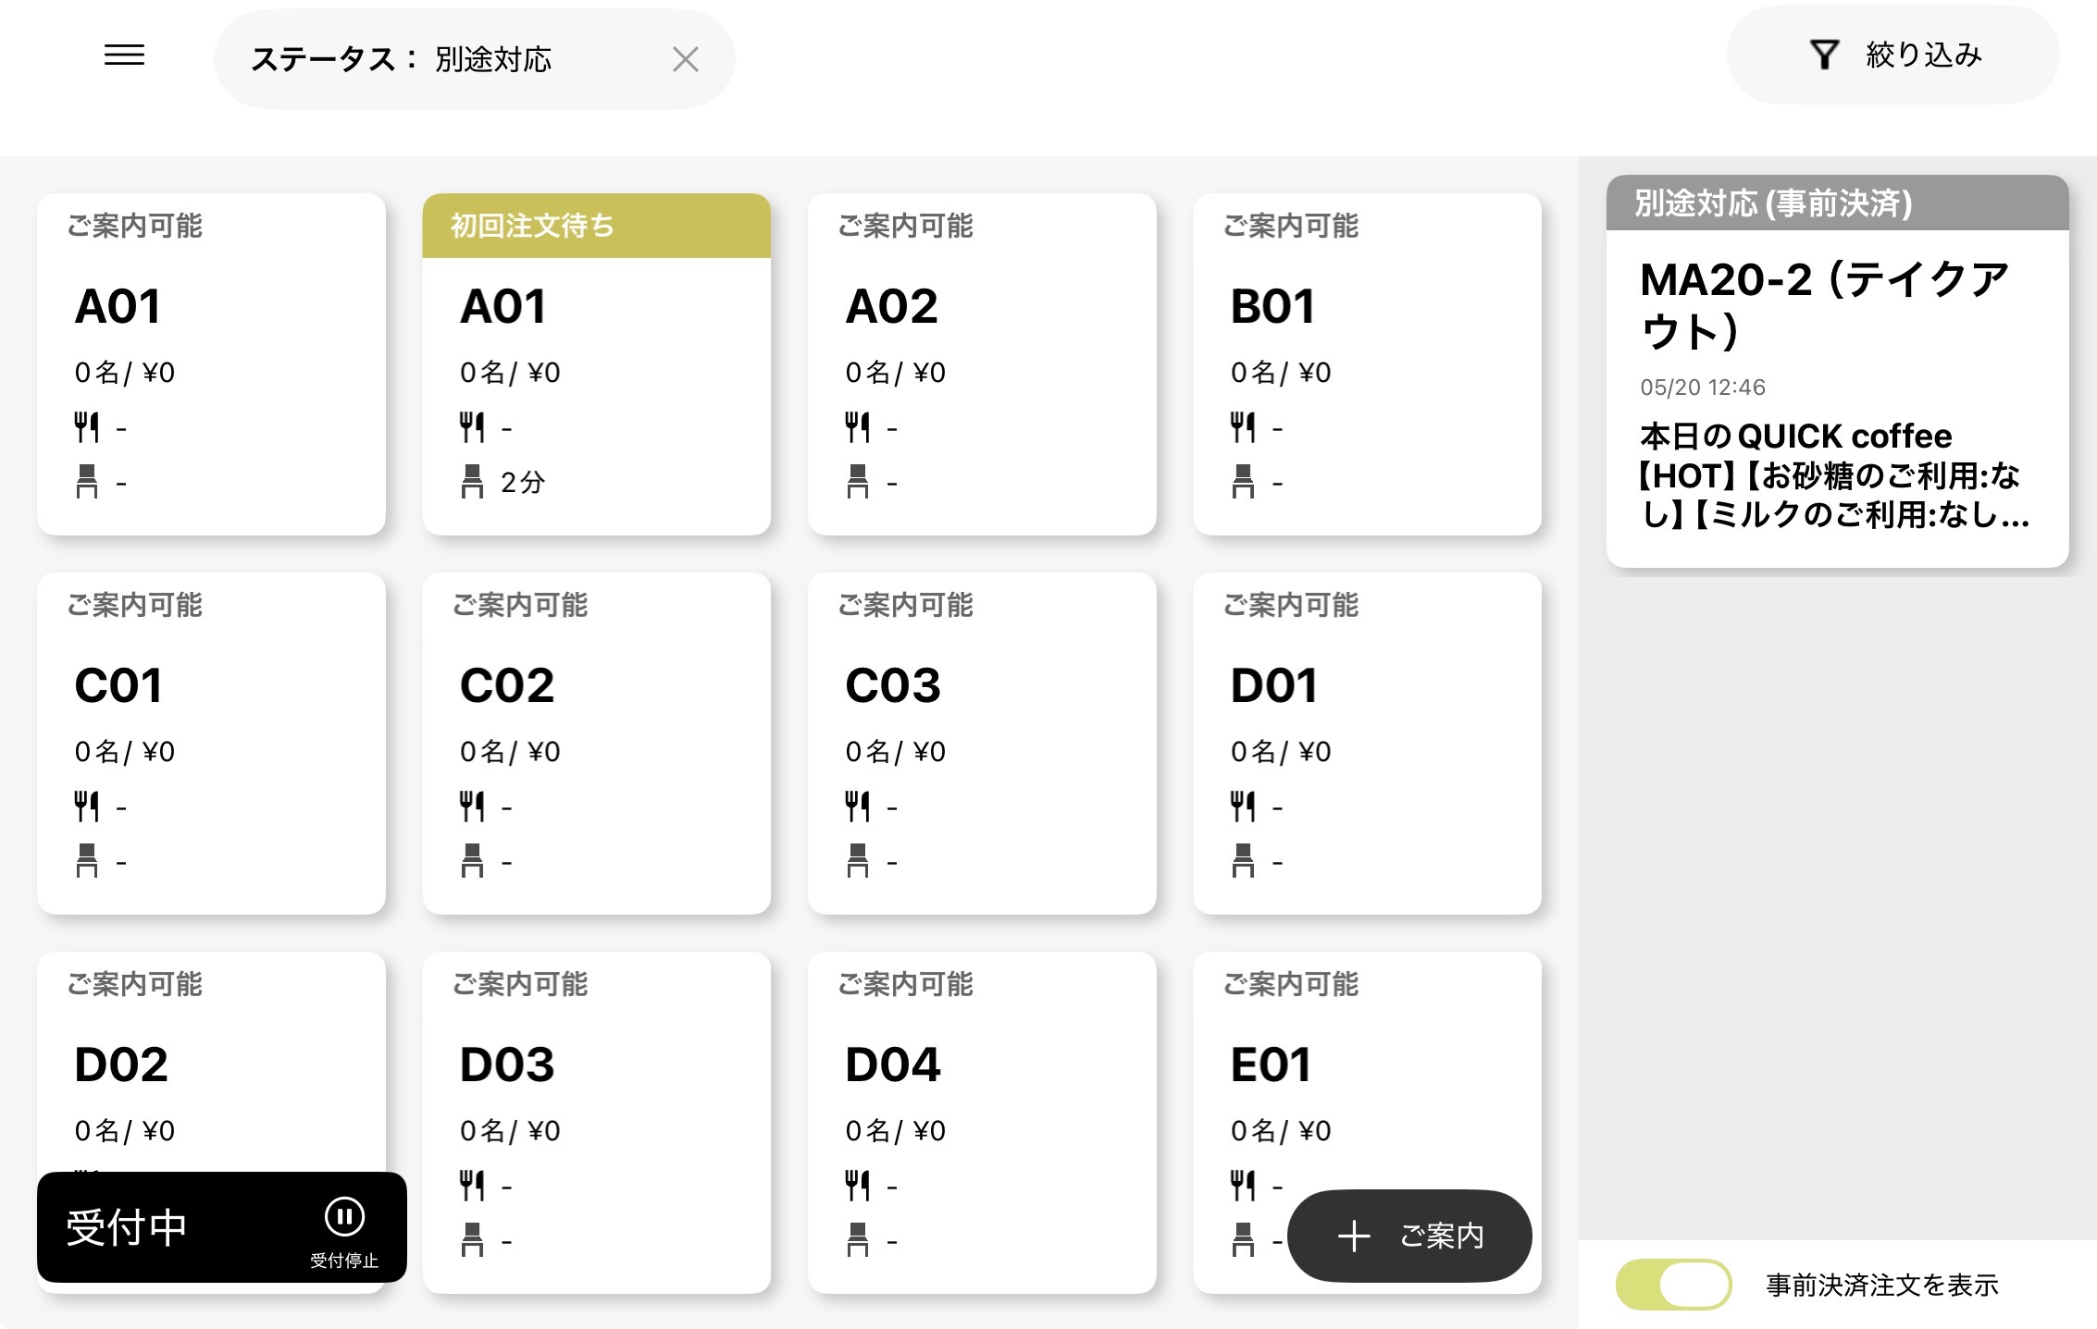This screenshot has width=2097, height=1329.
Task: Click the ステータス filter chip
Action: [474, 59]
